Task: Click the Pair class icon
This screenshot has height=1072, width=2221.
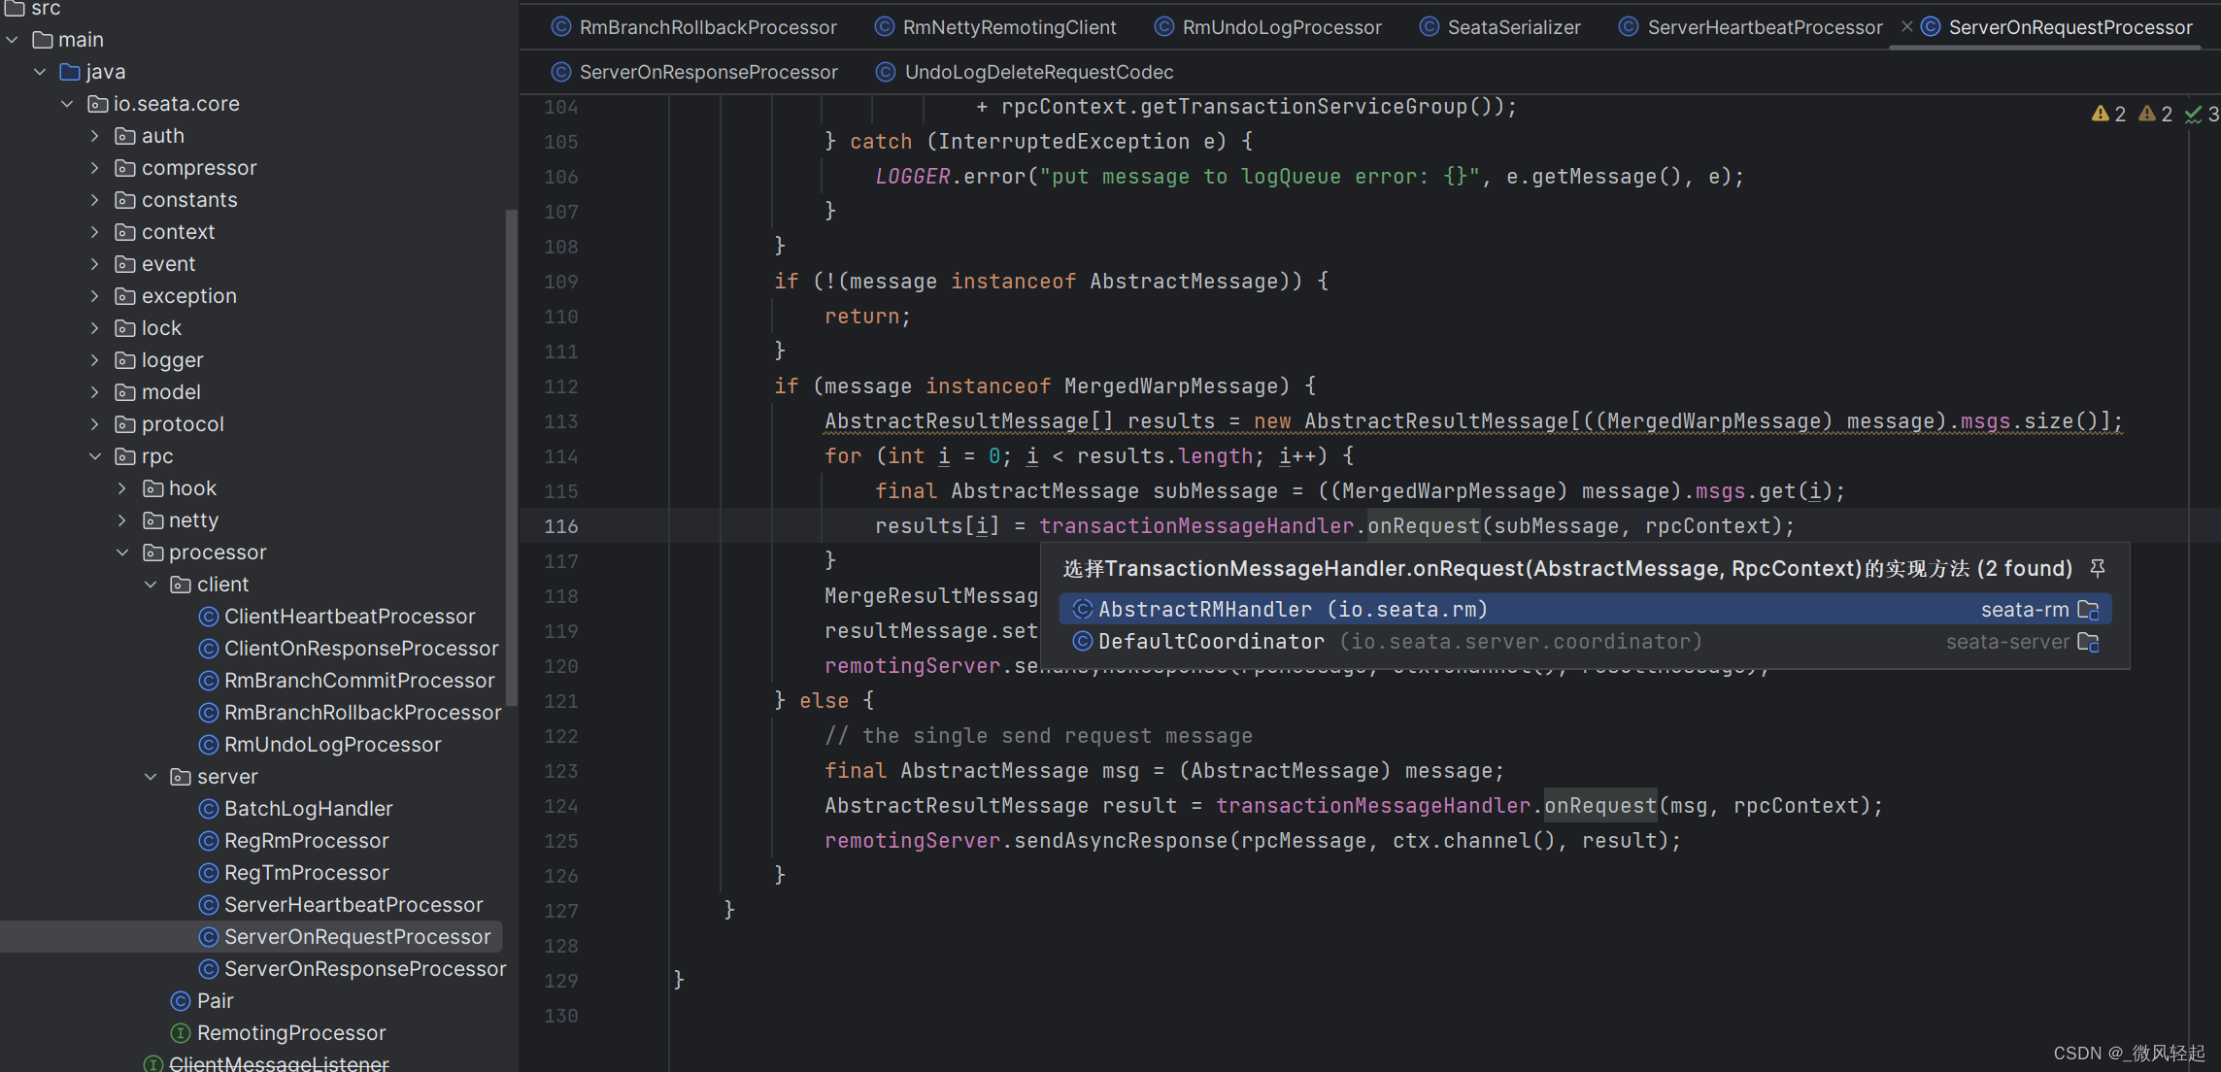Action: (180, 1001)
